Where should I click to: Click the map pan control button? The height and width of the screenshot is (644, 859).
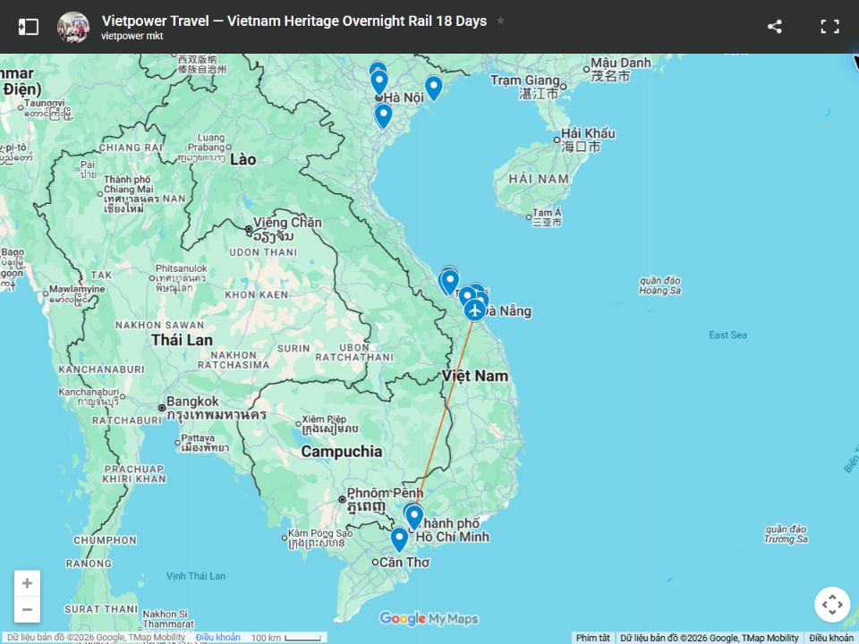coord(832,605)
